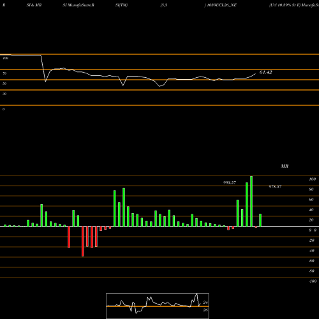The height and width of the screenshot is (319, 319).
Task: Click the RSI axis label 70
Action: [4, 73]
